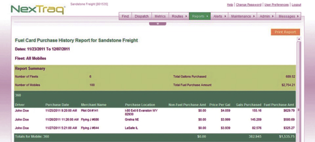
Task: Click the Gretna NE location cell
Action: coord(132,119)
